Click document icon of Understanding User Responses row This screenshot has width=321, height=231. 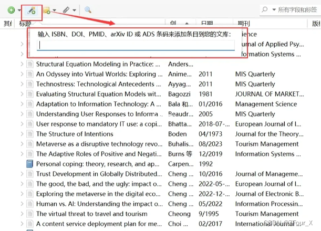(30, 114)
